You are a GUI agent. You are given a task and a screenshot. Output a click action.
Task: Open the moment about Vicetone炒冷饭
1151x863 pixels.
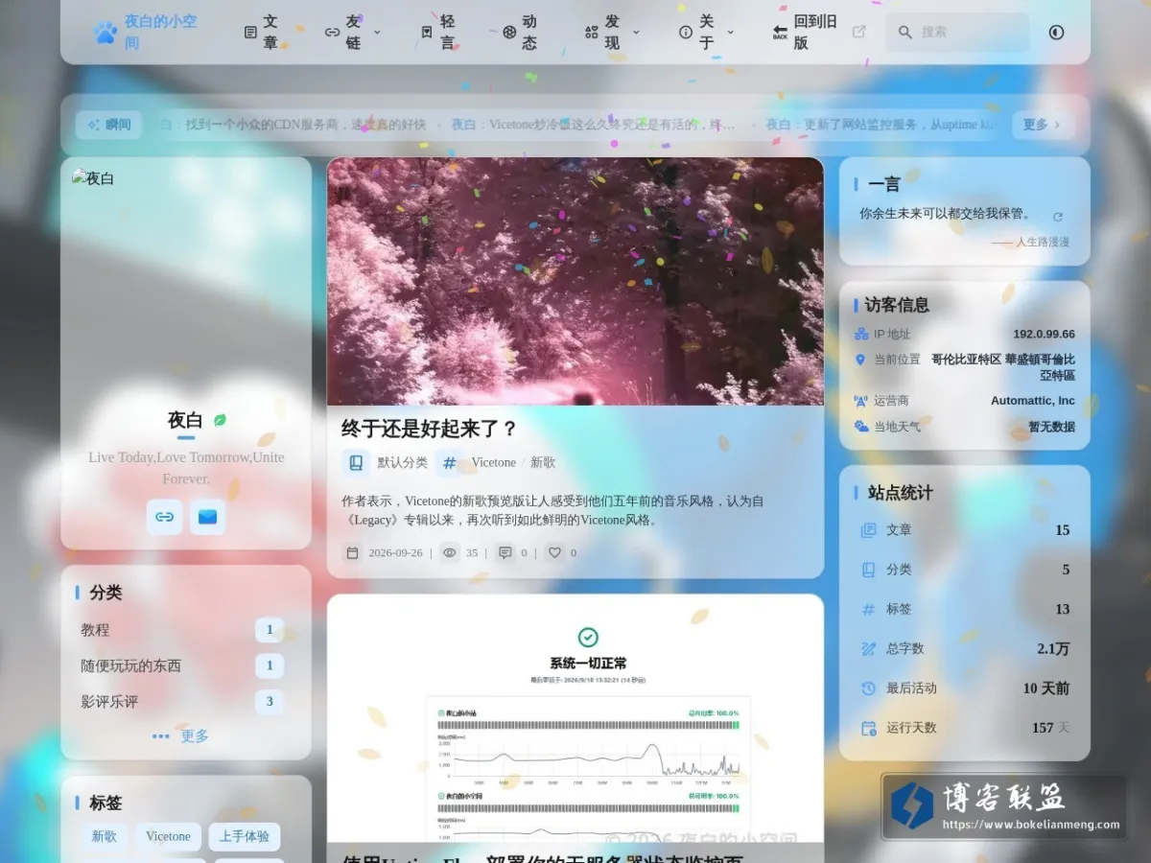click(594, 125)
